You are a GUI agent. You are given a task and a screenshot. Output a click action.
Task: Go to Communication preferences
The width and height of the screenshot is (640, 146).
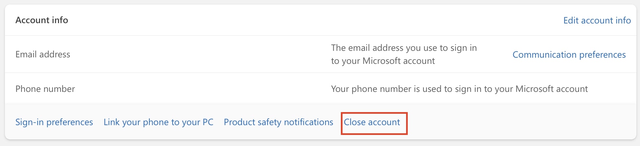[569, 55]
